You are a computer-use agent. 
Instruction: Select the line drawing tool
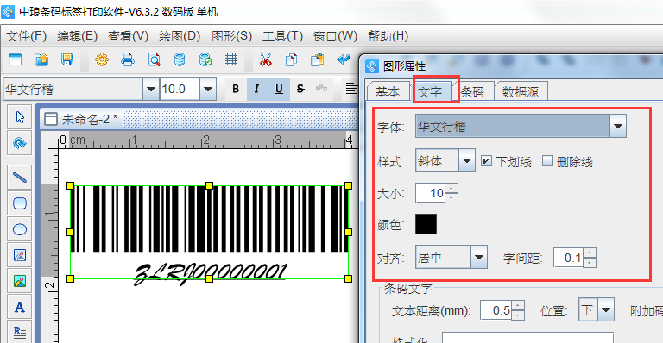point(20,178)
